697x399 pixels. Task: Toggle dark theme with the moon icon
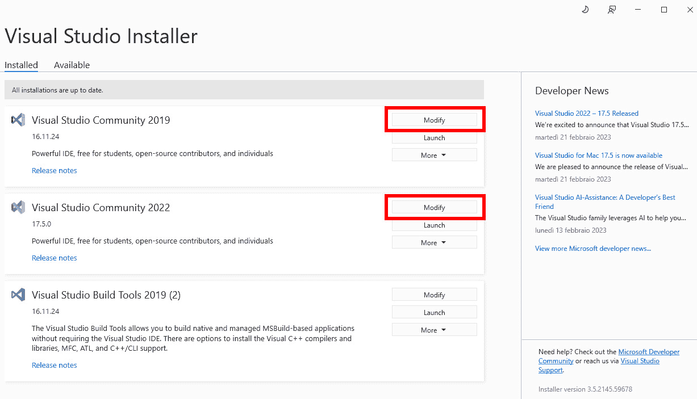[585, 10]
